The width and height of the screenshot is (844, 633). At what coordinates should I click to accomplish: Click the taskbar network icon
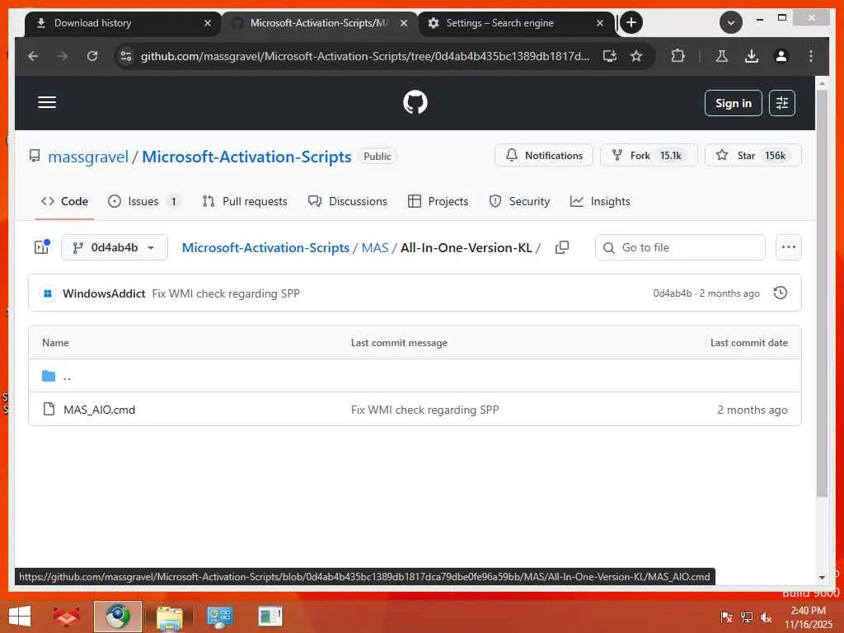[x=746, y=617]
